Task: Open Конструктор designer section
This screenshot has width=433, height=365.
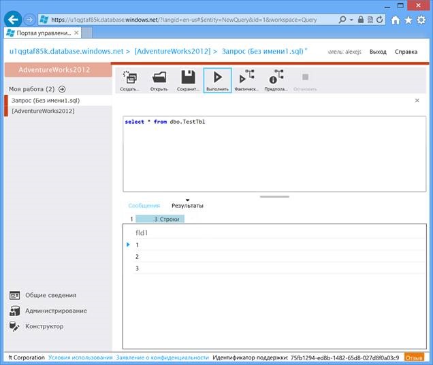Action: pos(37,326)
